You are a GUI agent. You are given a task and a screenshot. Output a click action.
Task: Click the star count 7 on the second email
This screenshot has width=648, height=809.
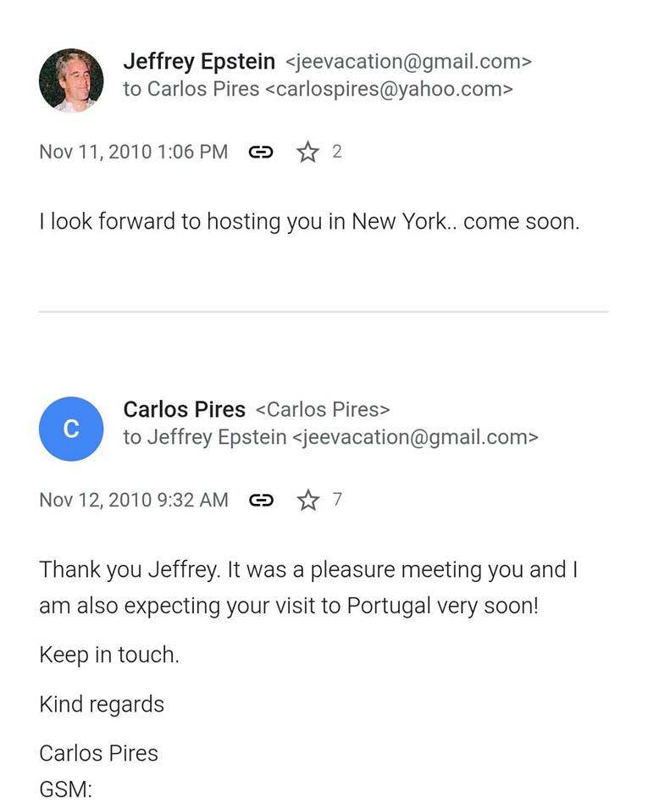point(337,500)
